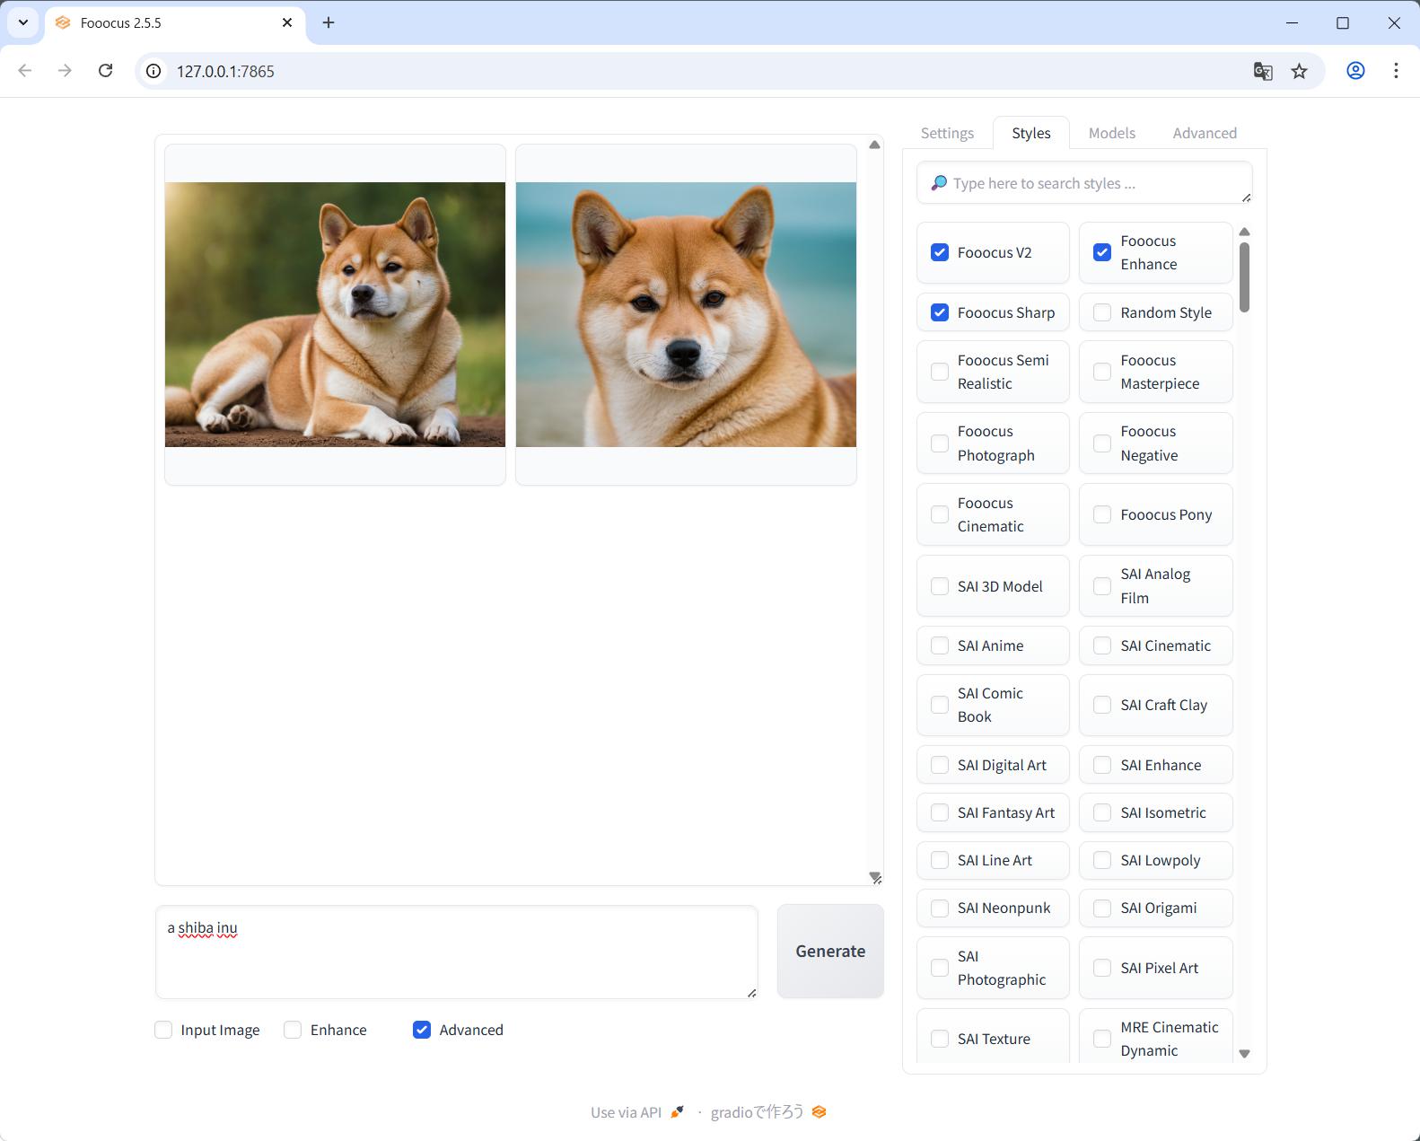Follow the Use via API link
This screenshot has height=1141, width=1420.
coord(627,1112)
